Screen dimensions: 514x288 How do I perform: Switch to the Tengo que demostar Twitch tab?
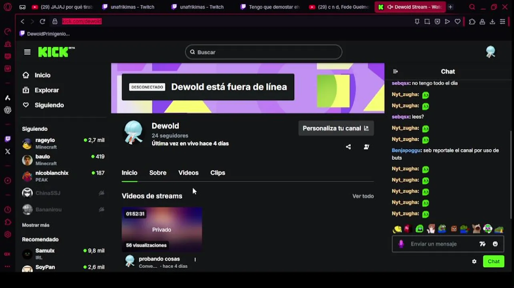point(270,7)
